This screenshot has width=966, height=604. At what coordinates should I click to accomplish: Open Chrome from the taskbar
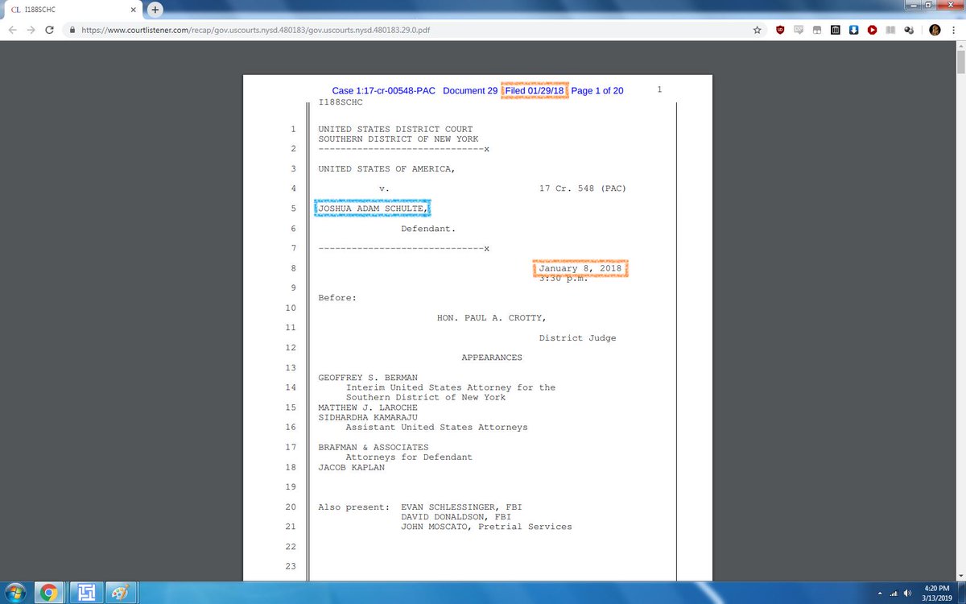tap(48, 593)
